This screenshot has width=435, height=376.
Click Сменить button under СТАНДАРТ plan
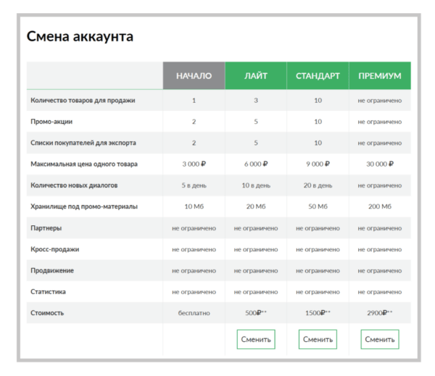point(318,339)
